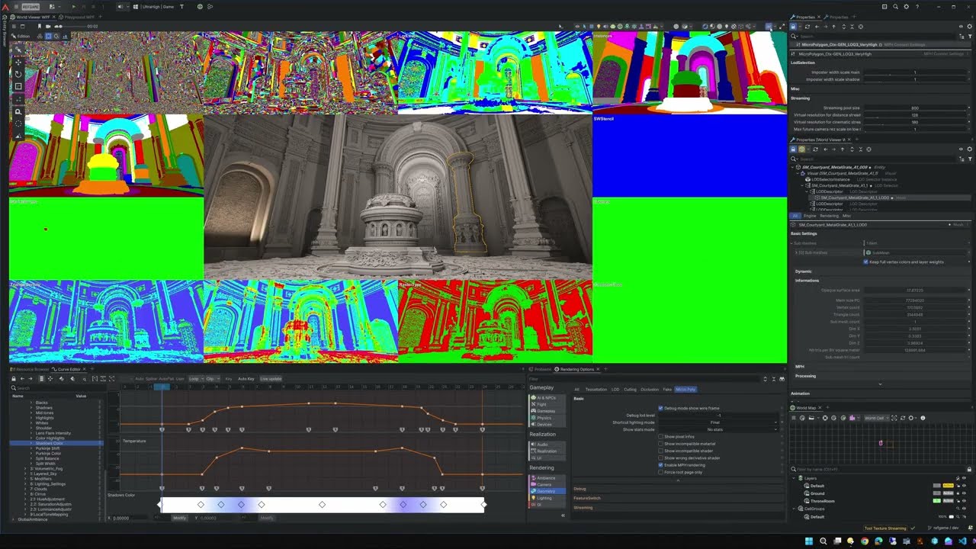The image size is (976, 549).
Task: Select the Shadows Color tree row
Action: tap(56, 443)
